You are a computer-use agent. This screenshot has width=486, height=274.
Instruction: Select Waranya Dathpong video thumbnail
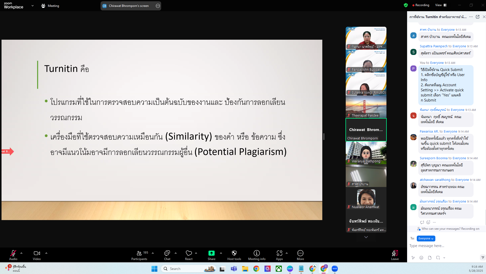(366, 153)
